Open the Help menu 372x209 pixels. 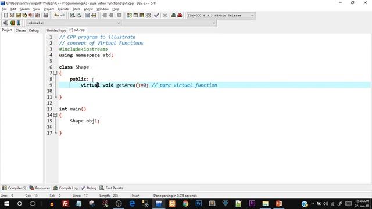click(x=116, y=9)
